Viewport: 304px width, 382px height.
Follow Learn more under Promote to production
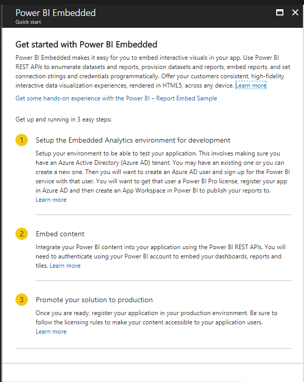tap(51, 332)
